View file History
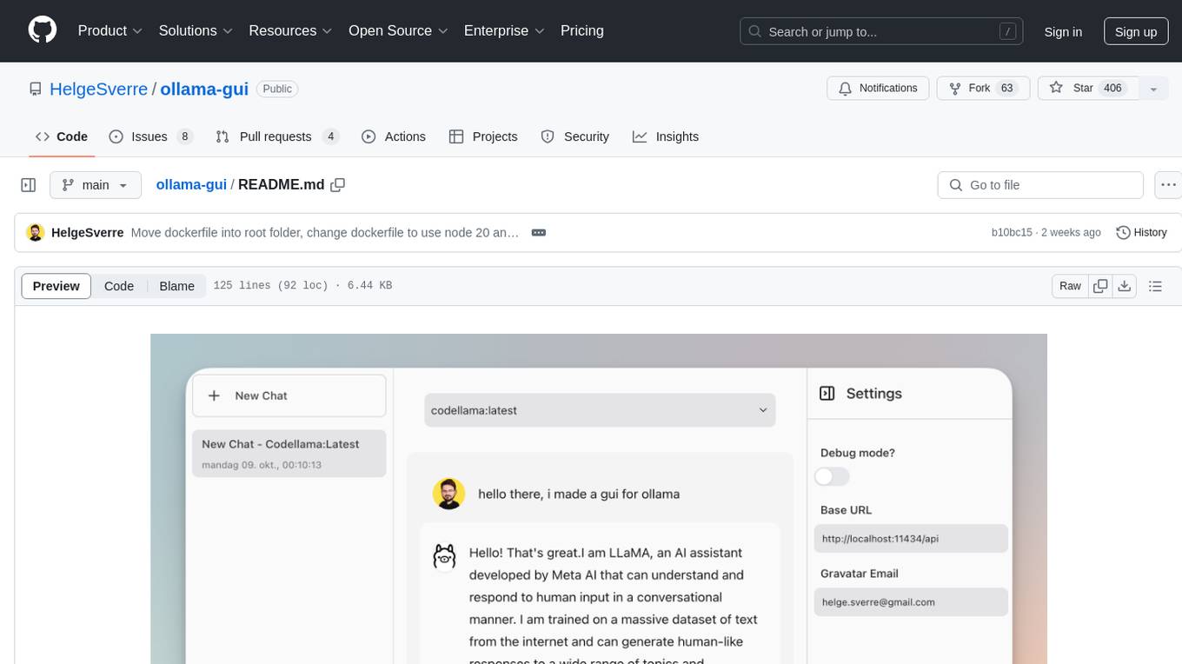 tap(1141, 232)
